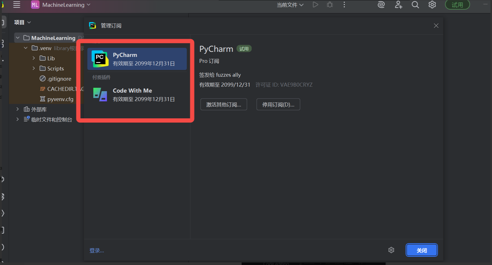Run the current file with the play icon
The width and height of the screenshot is (492, 265).
pos(315,5)
